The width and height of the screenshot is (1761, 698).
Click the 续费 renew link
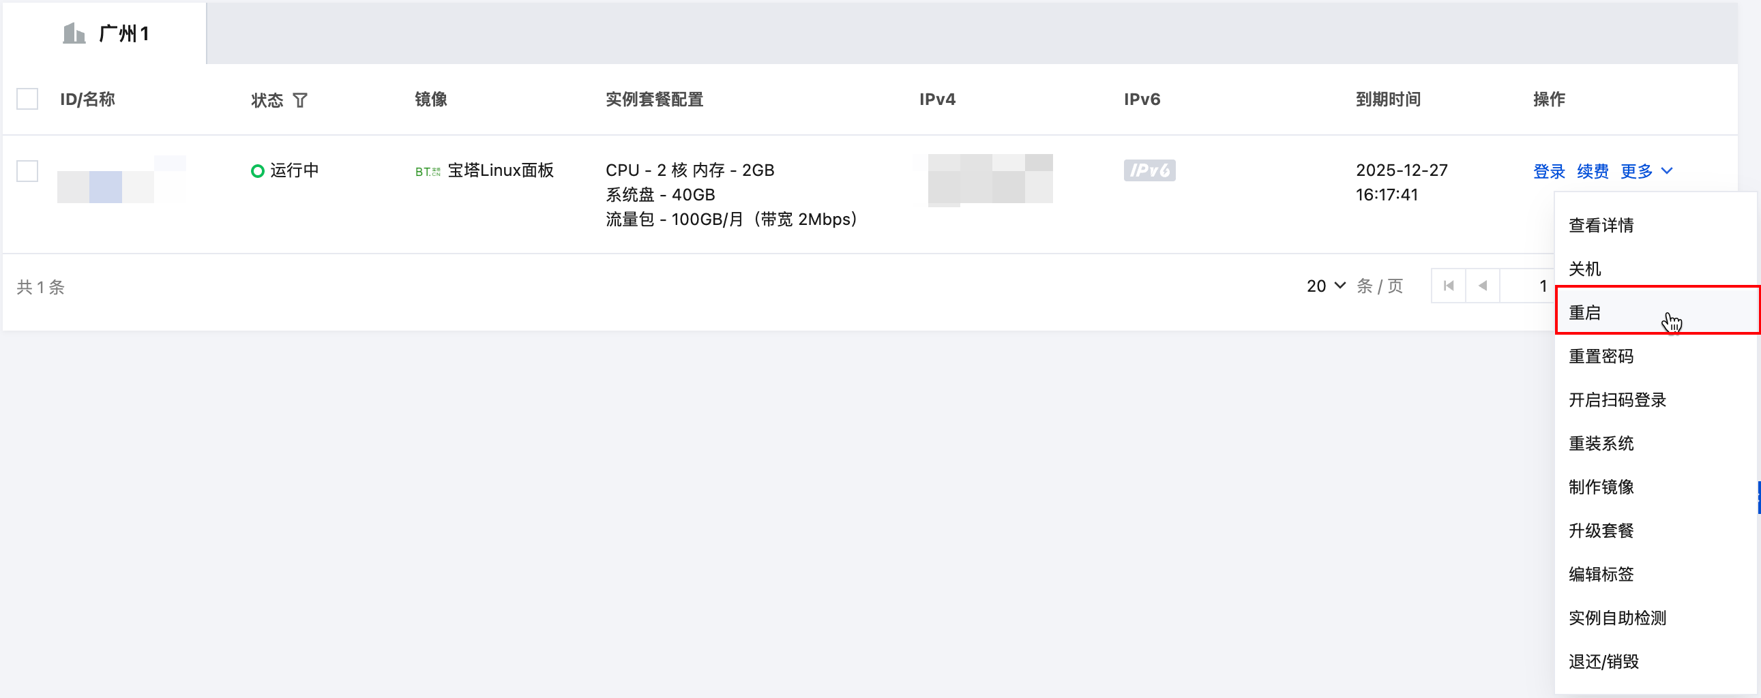1592,170
